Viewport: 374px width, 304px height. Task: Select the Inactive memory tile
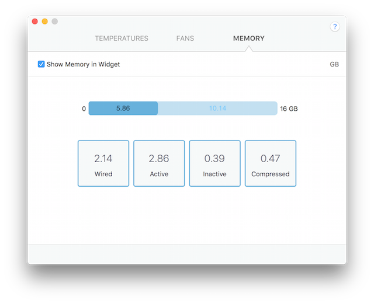(x=214, y=163)
